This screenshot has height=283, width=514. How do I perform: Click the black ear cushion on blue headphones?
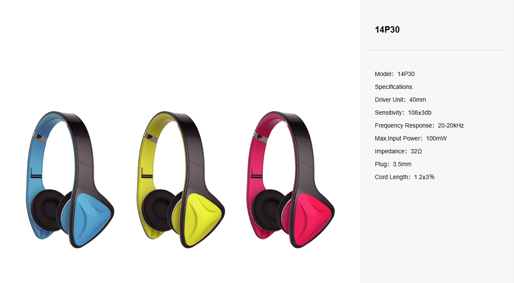[47, 210]
